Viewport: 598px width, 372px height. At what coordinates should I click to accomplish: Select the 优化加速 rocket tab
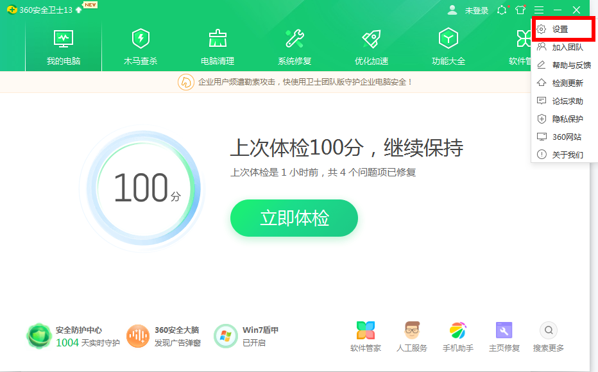[x=372, y=46]
